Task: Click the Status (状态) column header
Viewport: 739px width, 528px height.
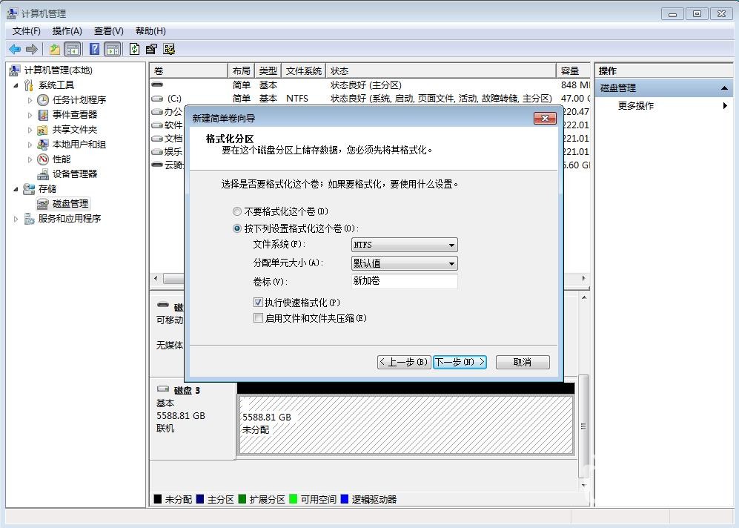Action: 441,70
